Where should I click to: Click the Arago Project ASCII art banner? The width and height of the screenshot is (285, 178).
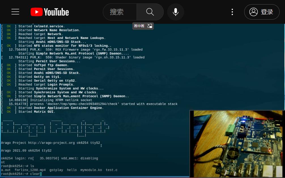(55, 128)
